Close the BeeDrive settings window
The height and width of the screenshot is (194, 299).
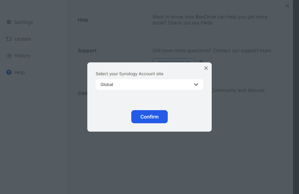tap(287, 6)
